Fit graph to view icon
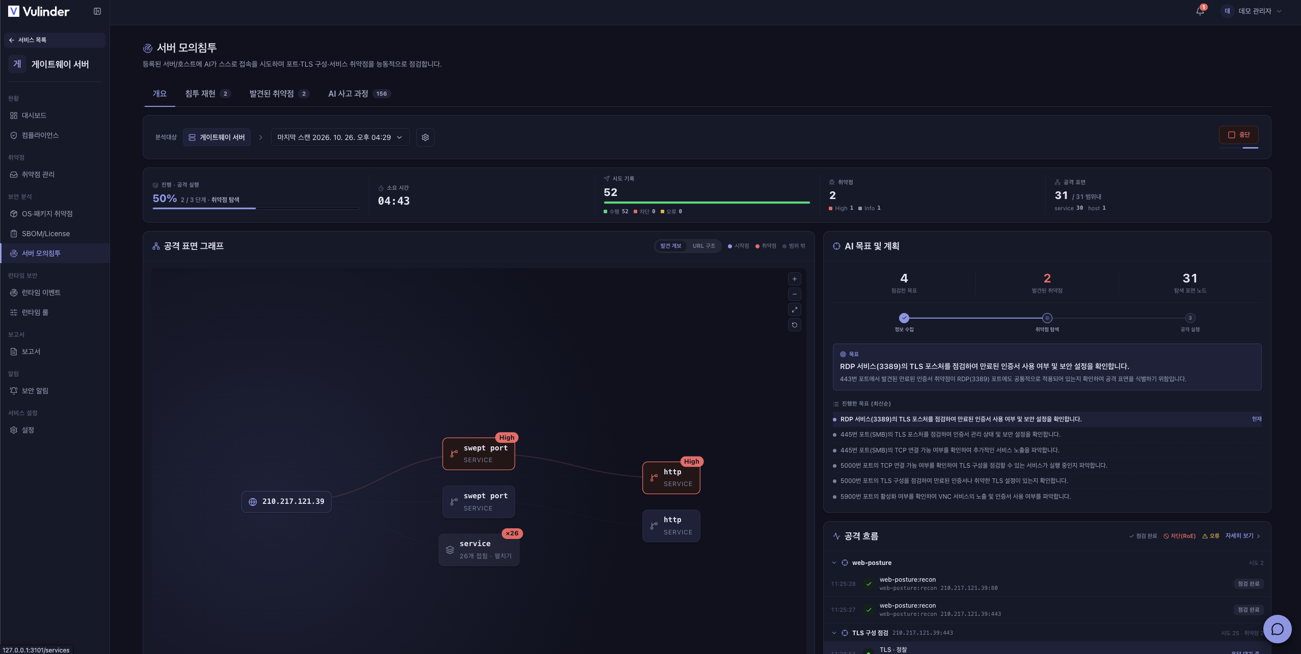1301x654 pixels. tap(795, 309)
